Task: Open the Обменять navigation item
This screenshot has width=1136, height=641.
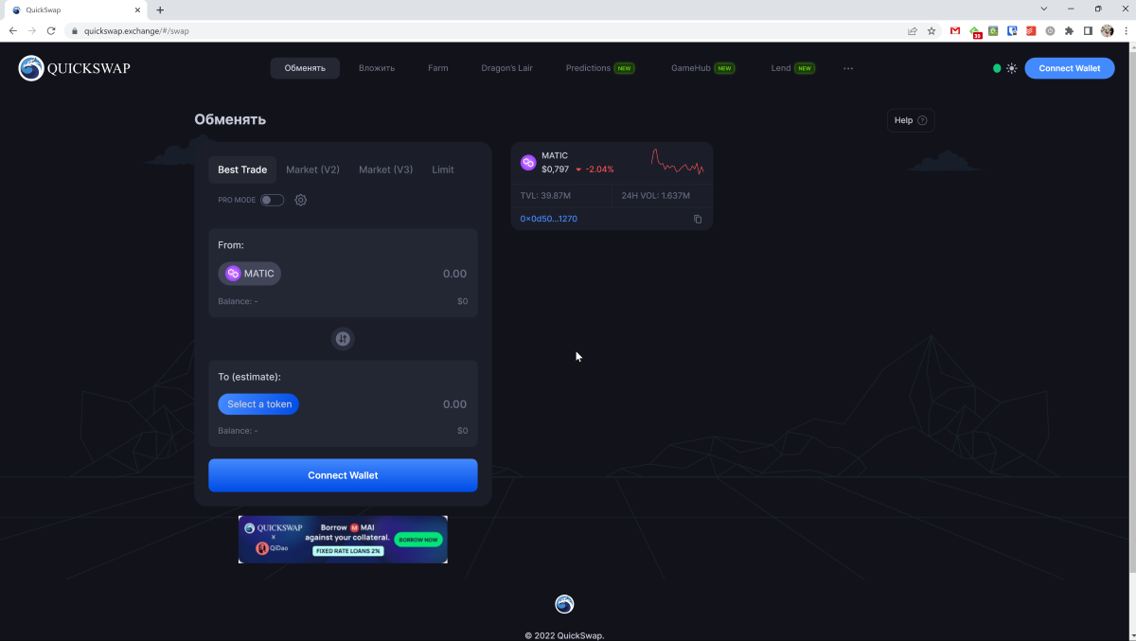Action: click(x=305, y=68)
